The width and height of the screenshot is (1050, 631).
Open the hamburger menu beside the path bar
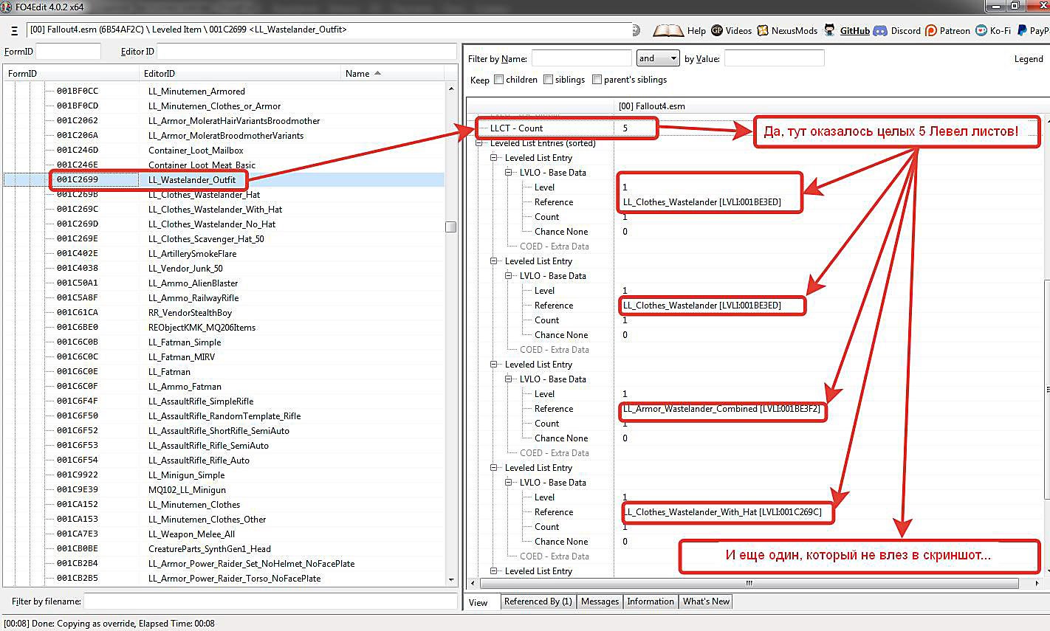click(x=14, y=31)
